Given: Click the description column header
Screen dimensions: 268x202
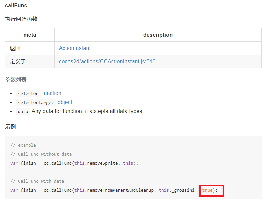Looking at the screenshot, I should 158,35.
